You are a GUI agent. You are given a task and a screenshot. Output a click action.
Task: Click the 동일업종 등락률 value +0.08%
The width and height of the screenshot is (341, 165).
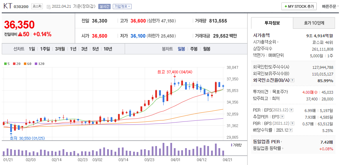[326, 149]
